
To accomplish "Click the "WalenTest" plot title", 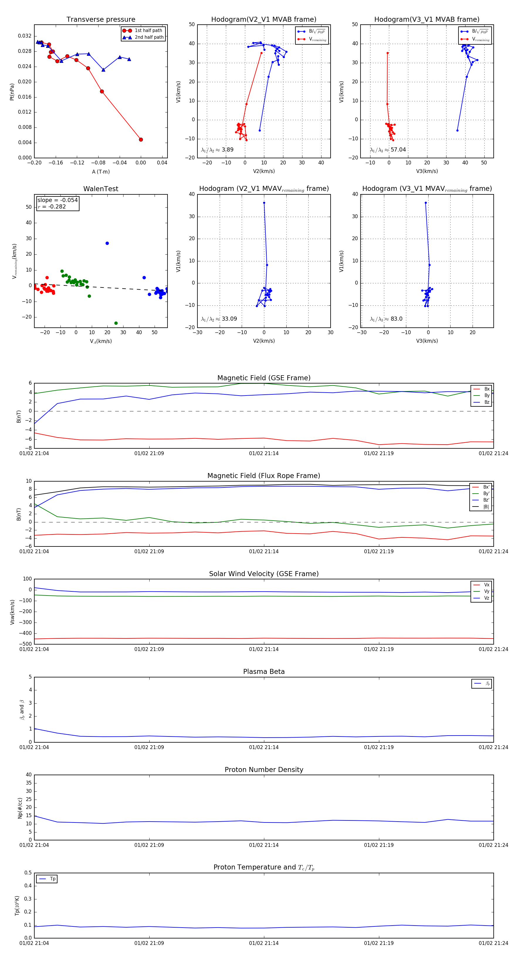I will 101,189.
